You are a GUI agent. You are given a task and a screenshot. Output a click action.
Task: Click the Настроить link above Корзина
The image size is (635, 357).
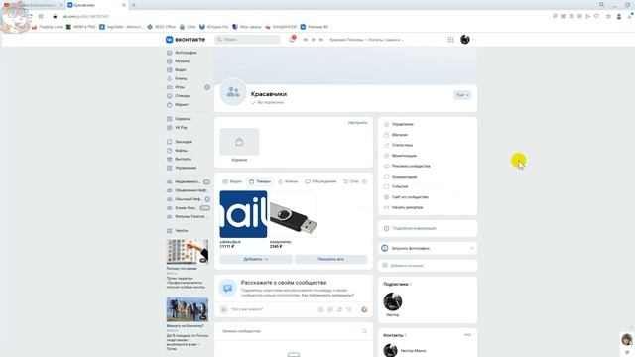pyautogui.click(x=357, y=123)
